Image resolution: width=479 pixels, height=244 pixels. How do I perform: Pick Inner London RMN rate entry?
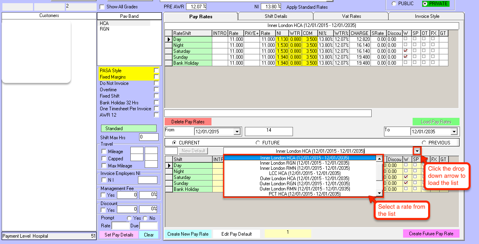(x=304, y=168)
